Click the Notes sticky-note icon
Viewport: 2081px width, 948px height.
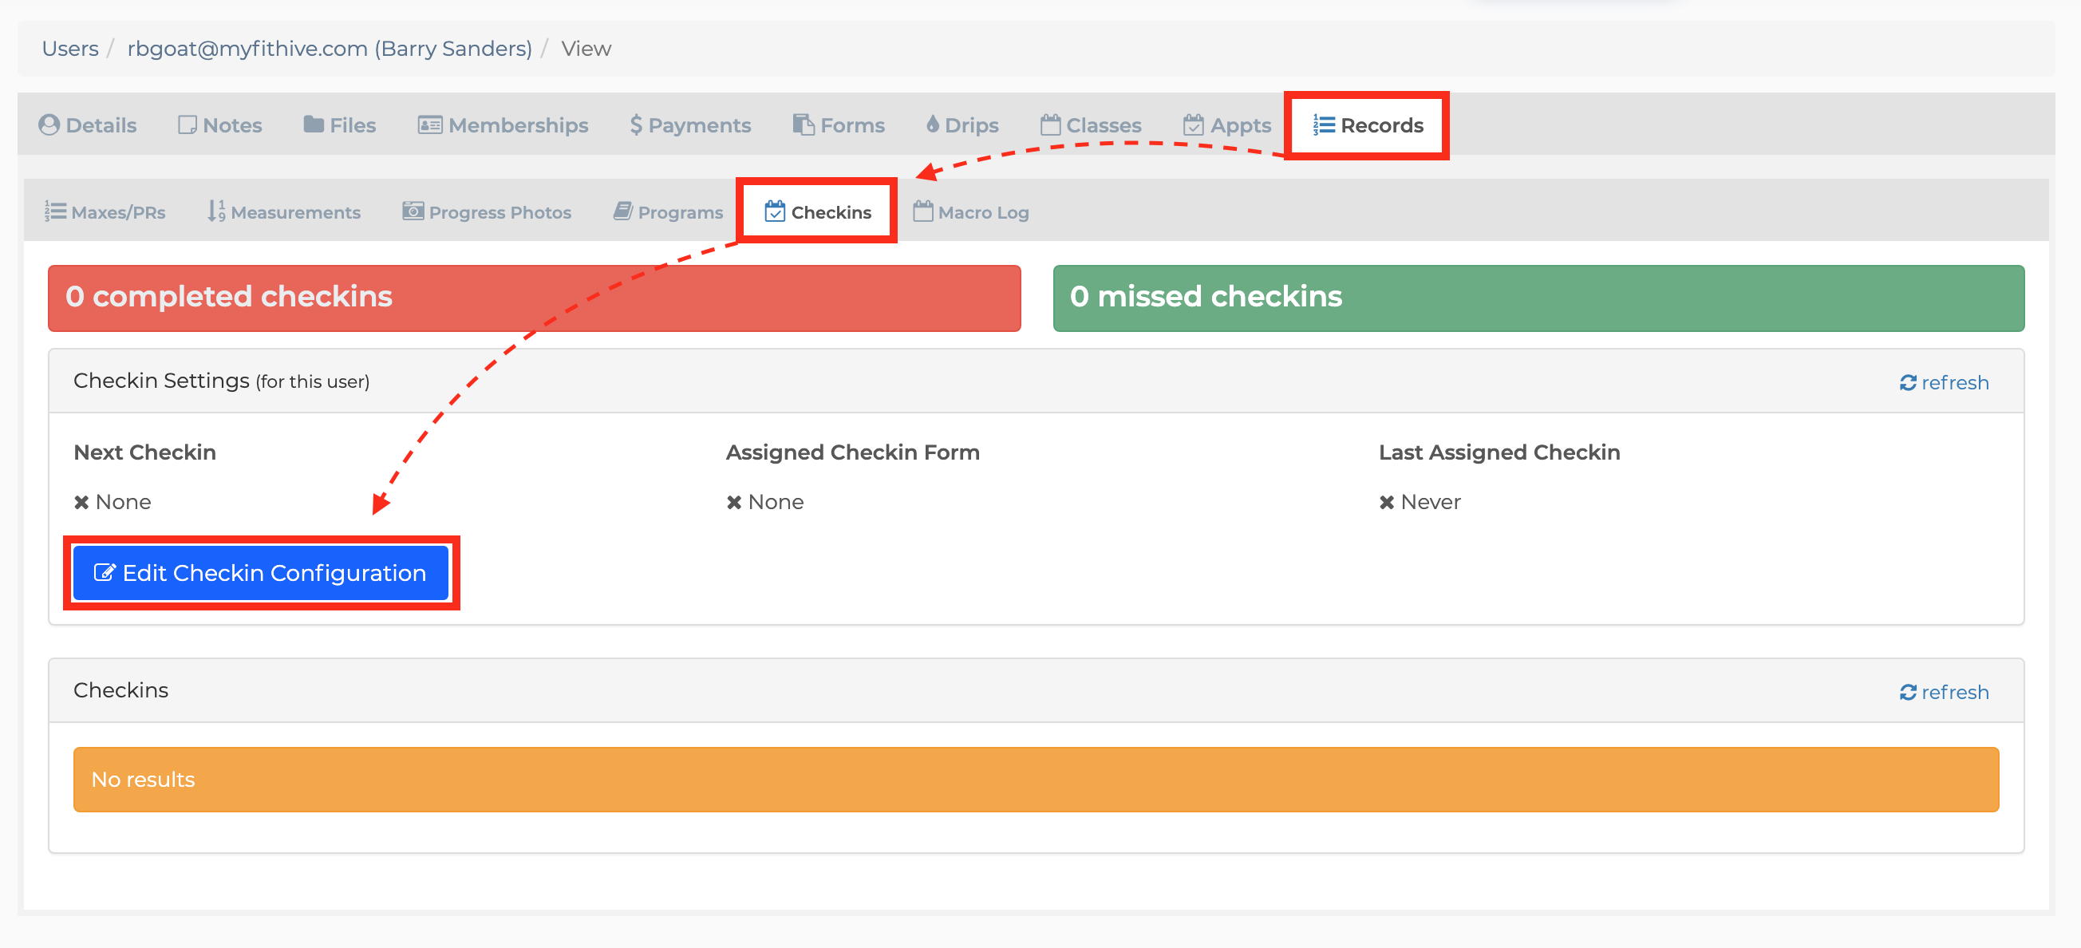click(x=188, y=125)
